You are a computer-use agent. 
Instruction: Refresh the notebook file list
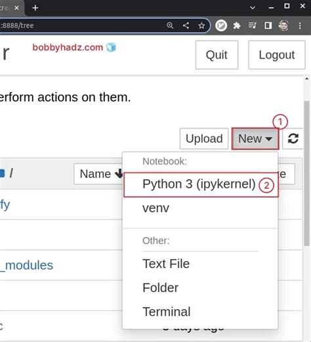click(x=293, y=139)
